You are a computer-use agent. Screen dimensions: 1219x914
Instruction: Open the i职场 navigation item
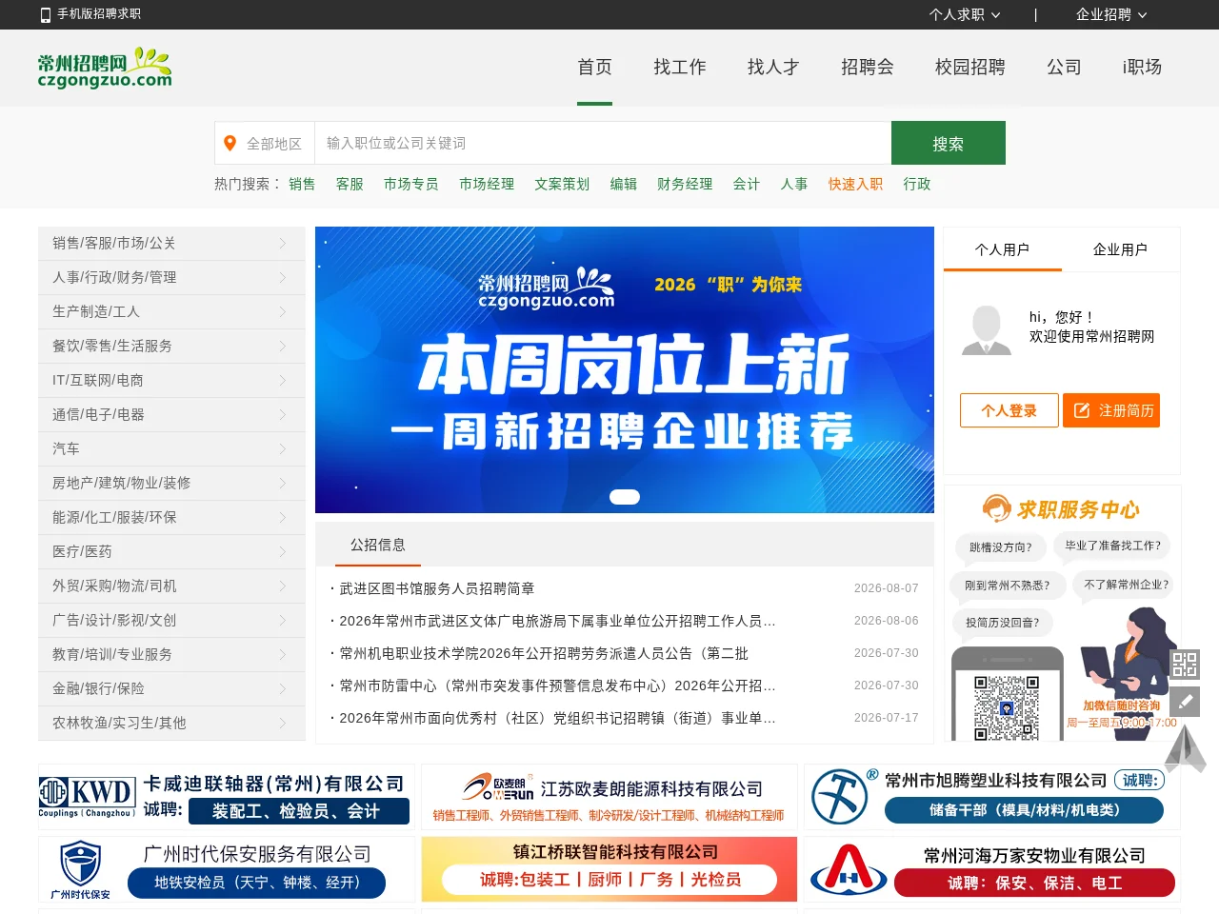pyautogui.click(x=1142, y=68)
